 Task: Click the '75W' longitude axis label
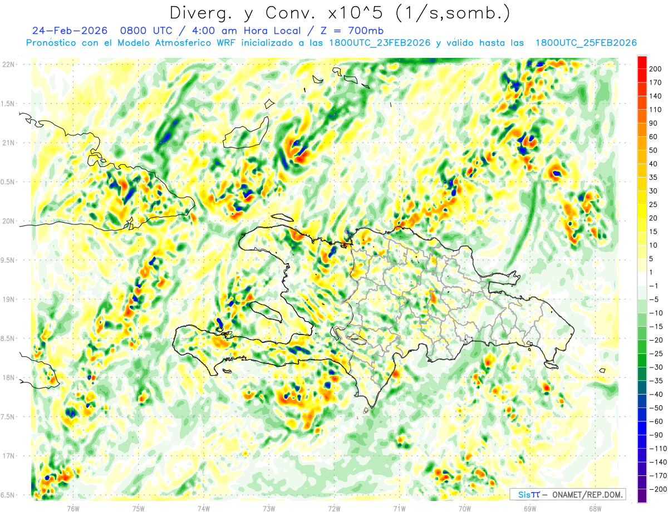coord(139,508)
